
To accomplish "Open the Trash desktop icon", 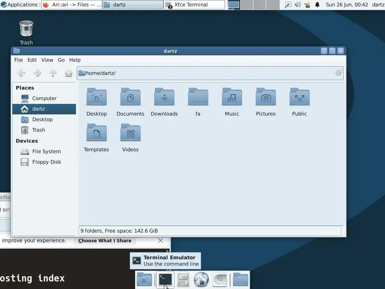I will (26, 33).
